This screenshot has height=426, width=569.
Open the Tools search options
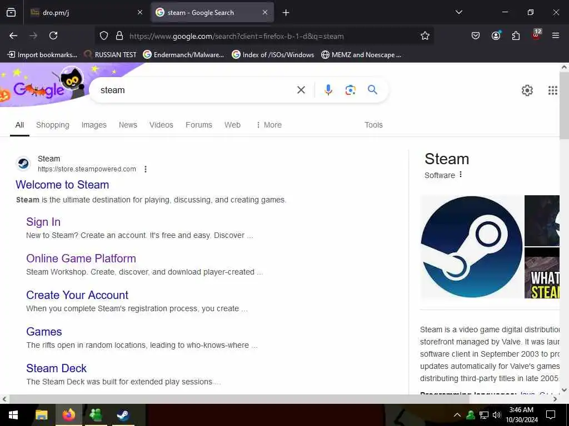click(x=373, y=125)
